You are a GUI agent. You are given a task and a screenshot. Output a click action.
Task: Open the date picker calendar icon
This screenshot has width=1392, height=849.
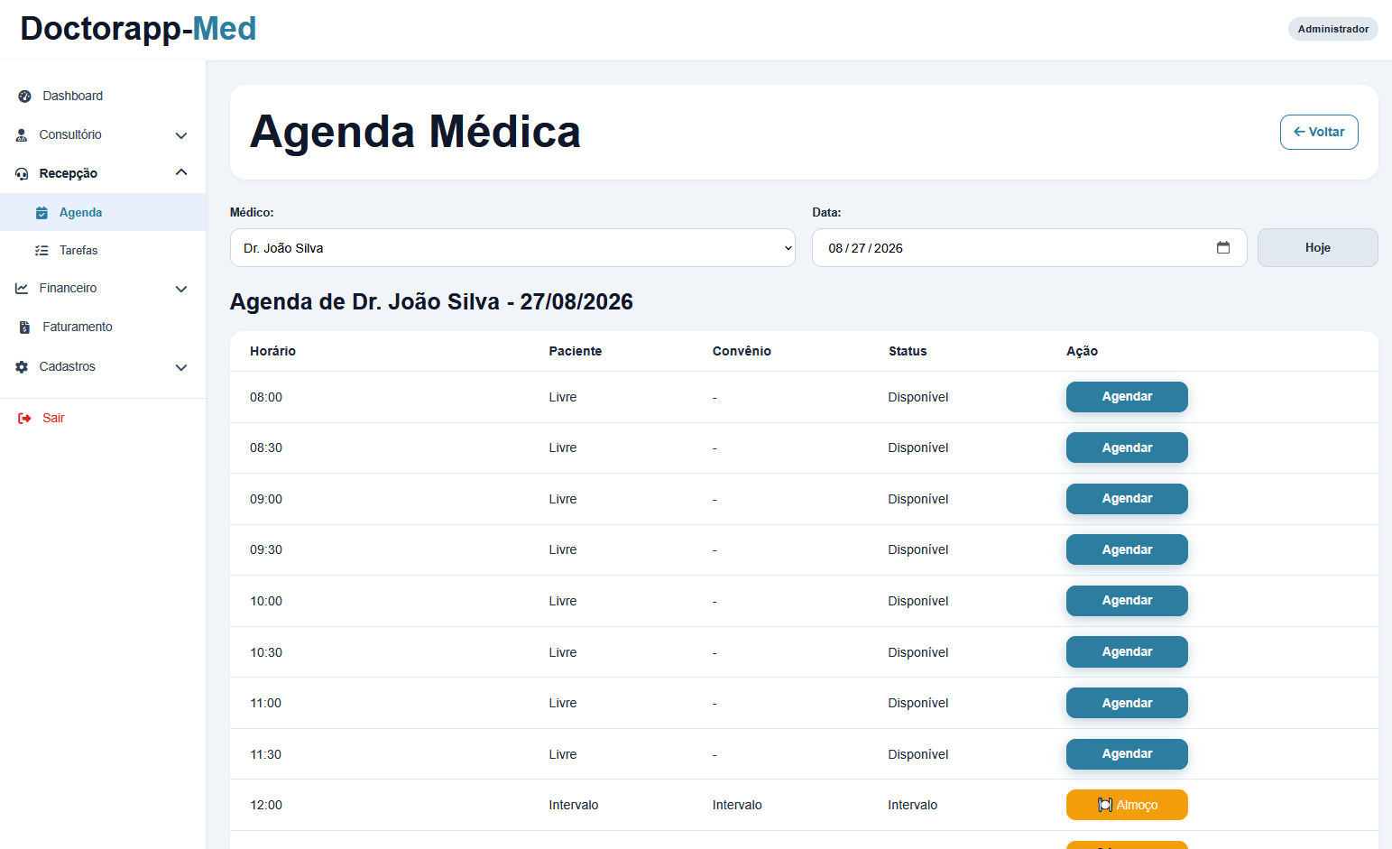tap(1223, 247)
